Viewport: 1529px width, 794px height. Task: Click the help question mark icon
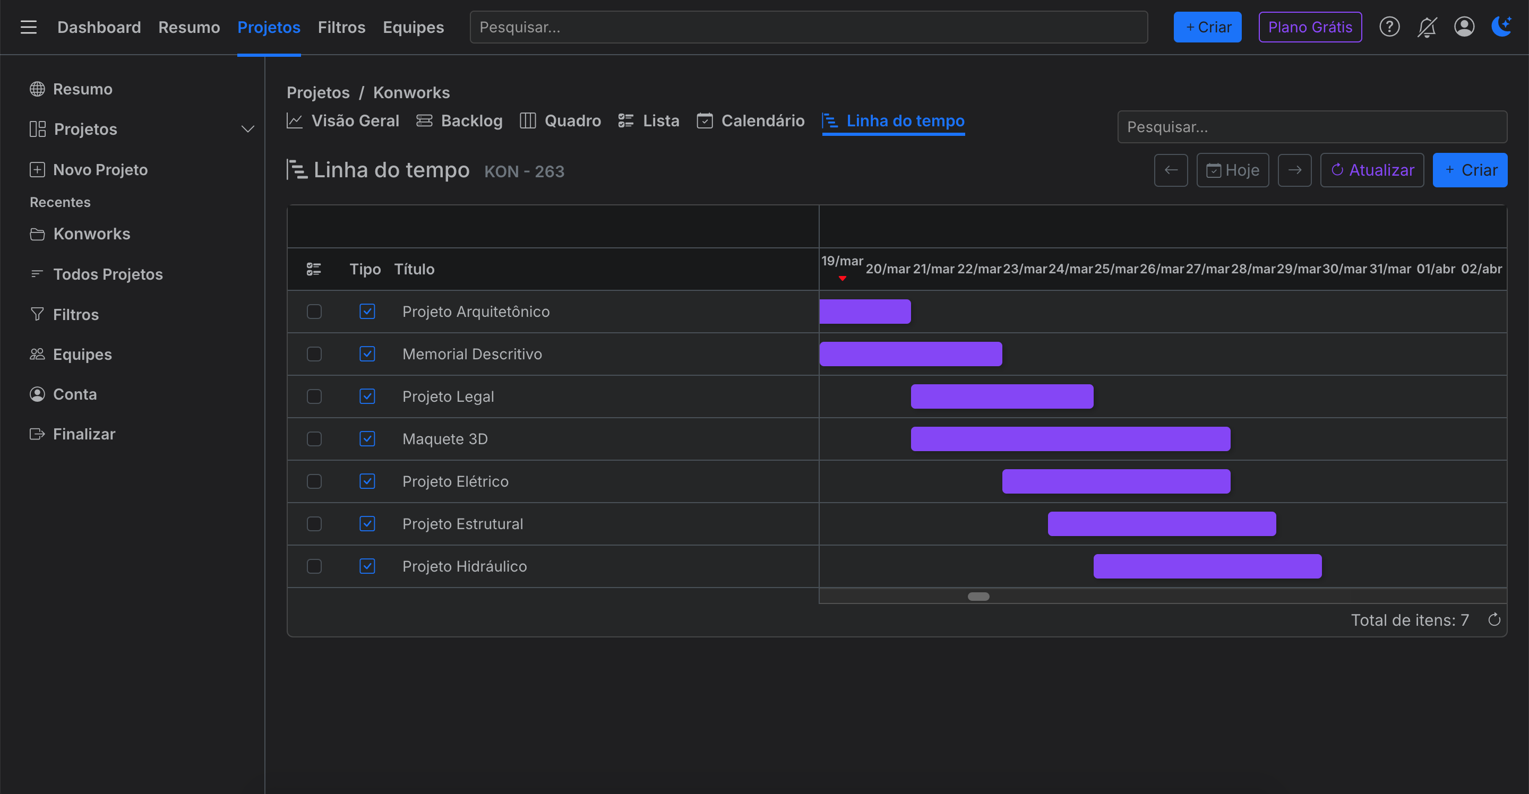(x=1389, y=27)
